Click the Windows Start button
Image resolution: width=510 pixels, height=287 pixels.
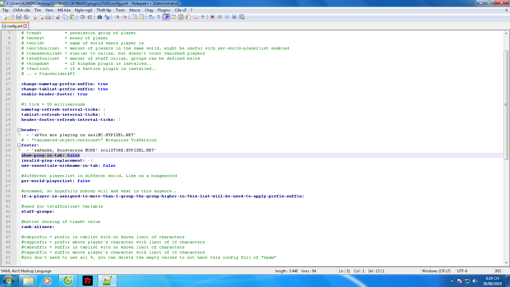[9, 281]
